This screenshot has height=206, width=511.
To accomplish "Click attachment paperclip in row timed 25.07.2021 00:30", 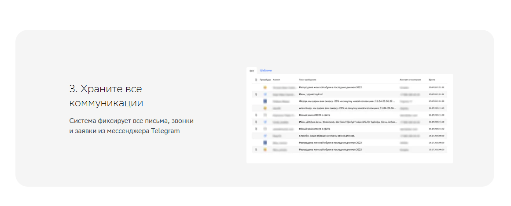I will (256, 149).
